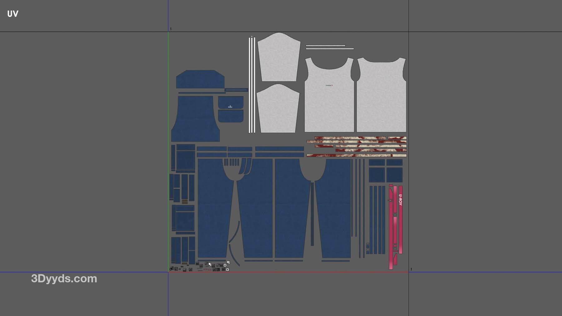
Task: Click the '1' axis label at top
Action: point(171,29)
